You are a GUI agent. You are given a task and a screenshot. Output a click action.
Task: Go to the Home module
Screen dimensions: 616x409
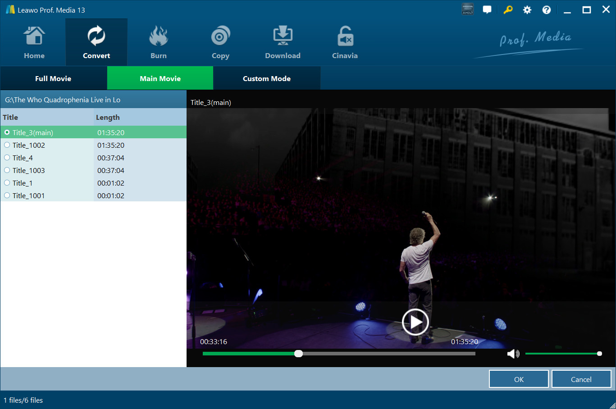[34, 42]
